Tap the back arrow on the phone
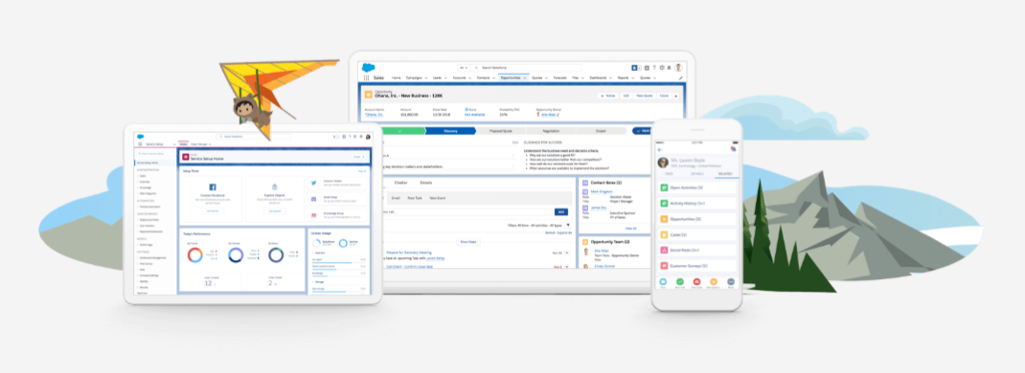The image size is (1025, 373). [660, 149]
